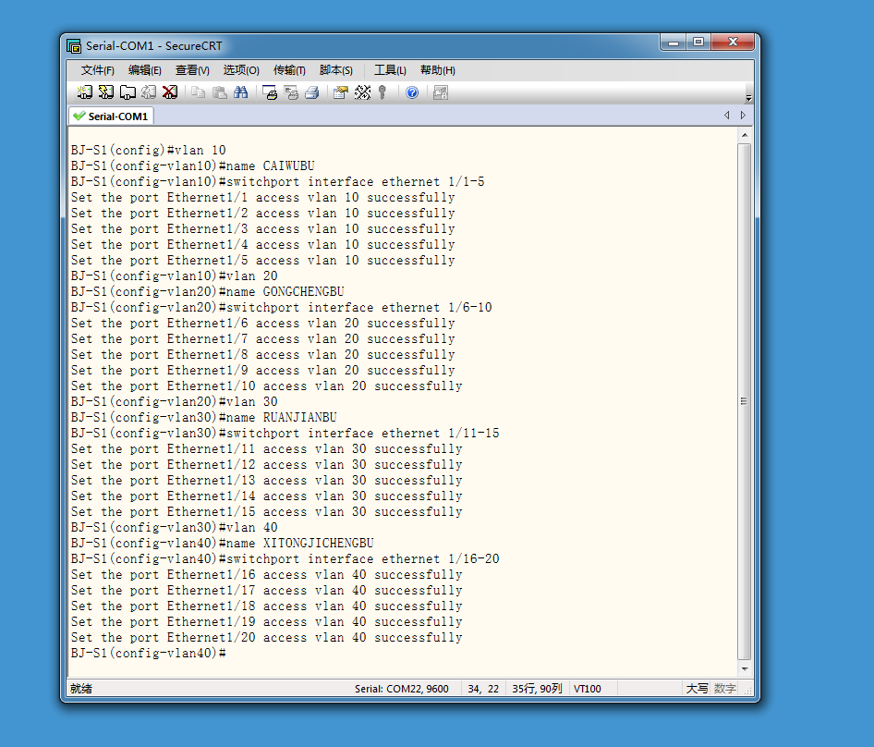Image resolution: width=874 pixels, height=747 pixels.
Task: Click the 数字 num lock indicator
Action: pos(724,689)
